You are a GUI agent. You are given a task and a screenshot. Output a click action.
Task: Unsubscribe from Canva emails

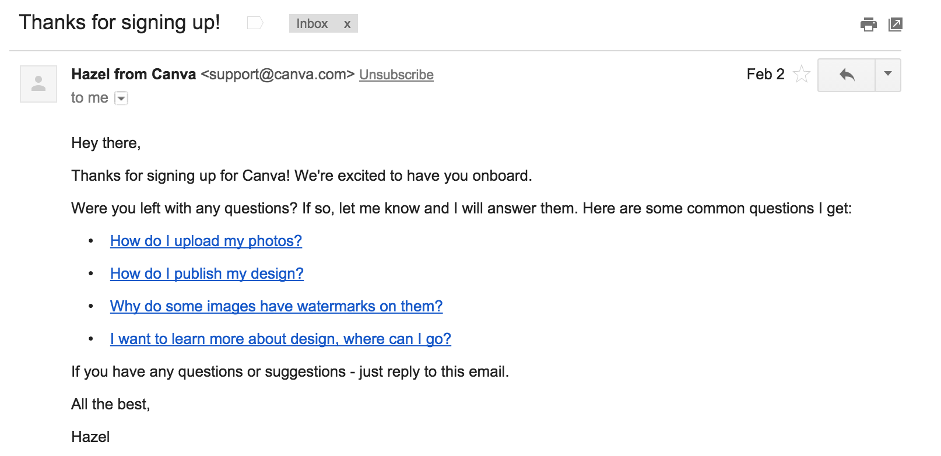tap(396, 75)
